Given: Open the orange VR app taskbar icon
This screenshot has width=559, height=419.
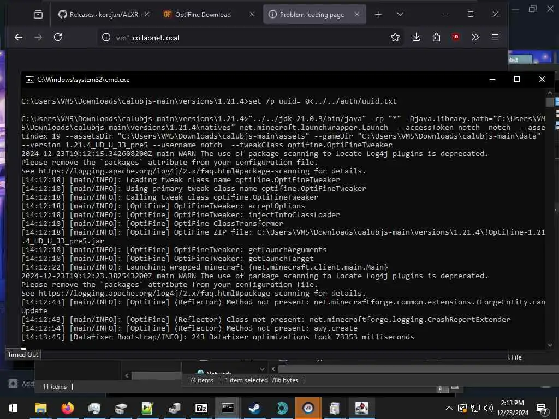Looking at the screenshot, I should click(x=308, y=408).
